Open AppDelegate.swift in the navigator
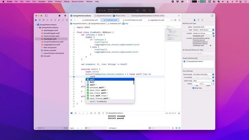249x140 pixels. pos(51,30)
